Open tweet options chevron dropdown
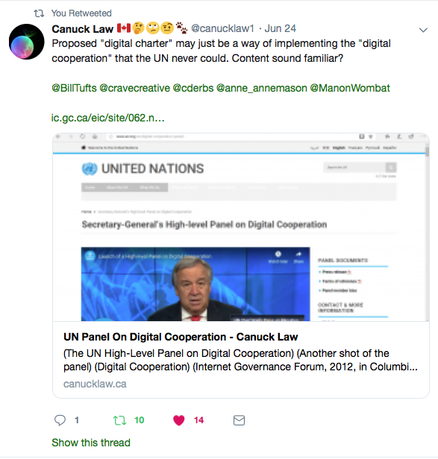438x459 pixels. coord(423,30)
